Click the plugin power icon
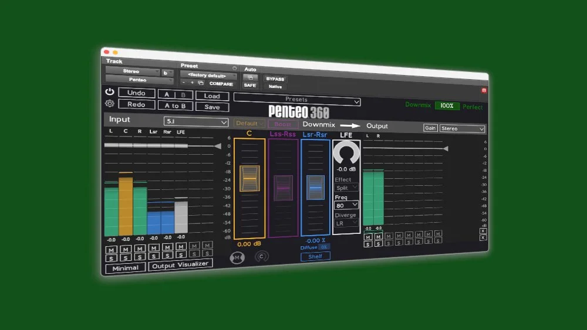Viewport: 587px width, 330px height. [109, 91]
